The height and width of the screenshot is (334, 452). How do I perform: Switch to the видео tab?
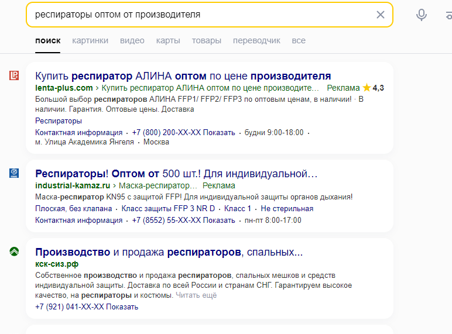tap(132, 40)
